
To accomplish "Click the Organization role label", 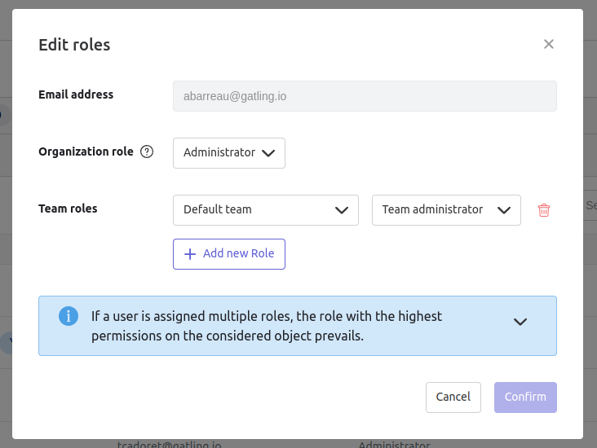I will 86,152.
